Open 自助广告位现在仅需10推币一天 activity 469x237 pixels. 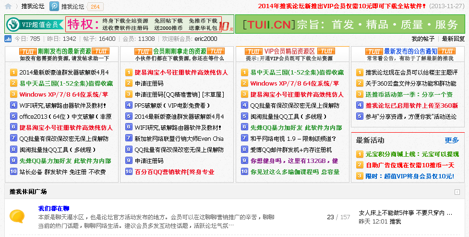[x=410, y=165]
